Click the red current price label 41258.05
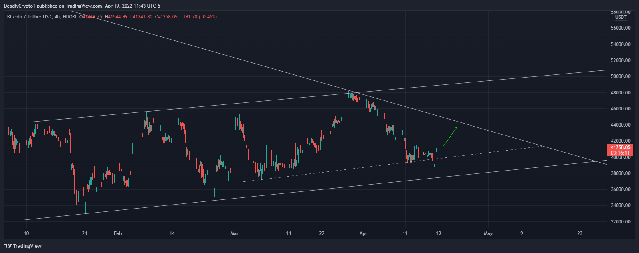Viewport: 639px width, 253px height. (x=621, y=147)
